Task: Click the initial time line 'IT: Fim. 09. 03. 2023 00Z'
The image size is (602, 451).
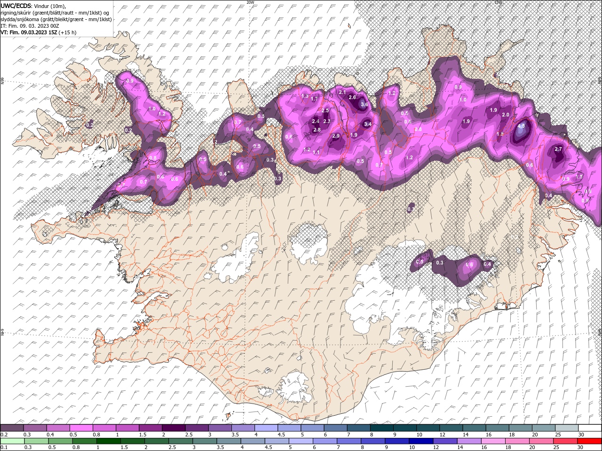Action: (30, 26)
